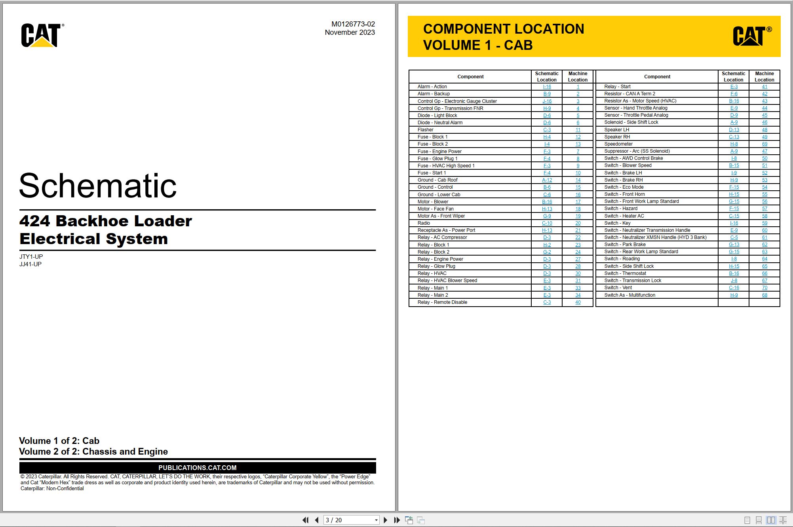Click machine location 13 for Fuse - Block 2
793x527 pixels.
click(x=578, y=144)
